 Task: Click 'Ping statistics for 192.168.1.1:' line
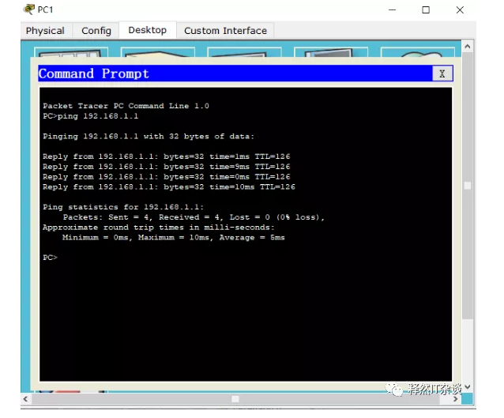[123, 207]
